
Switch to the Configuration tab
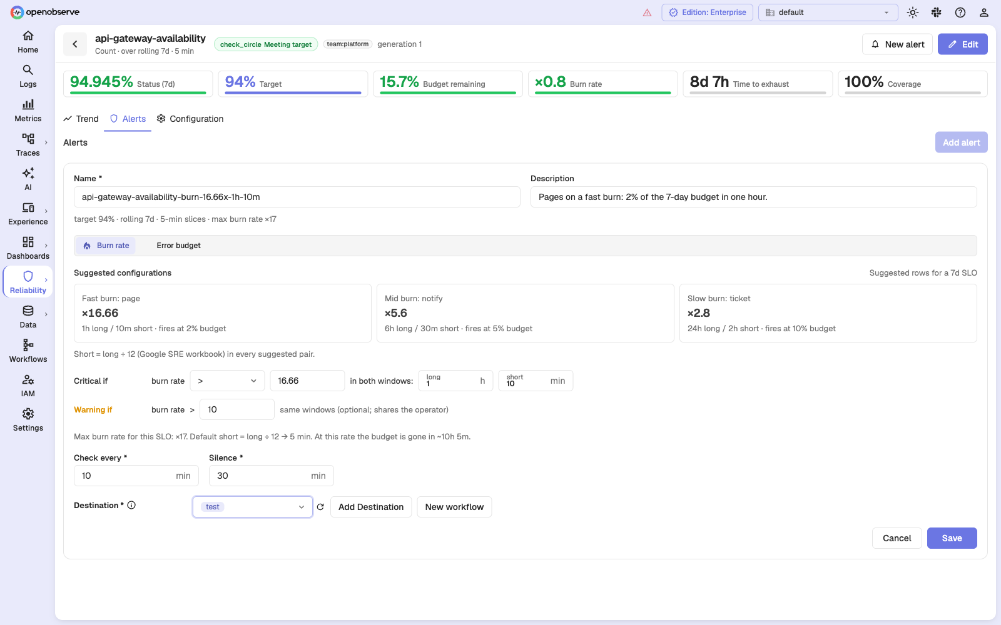tap(190, 119)
